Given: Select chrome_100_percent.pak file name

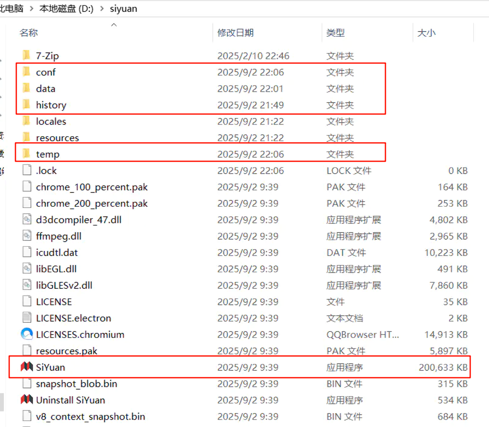Looking at the screenshot, I should 92,187.
